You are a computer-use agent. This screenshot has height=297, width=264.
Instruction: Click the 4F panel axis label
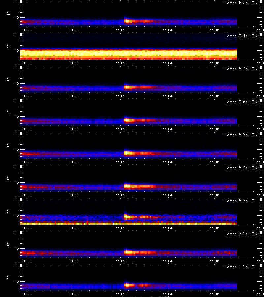[8, 112]
